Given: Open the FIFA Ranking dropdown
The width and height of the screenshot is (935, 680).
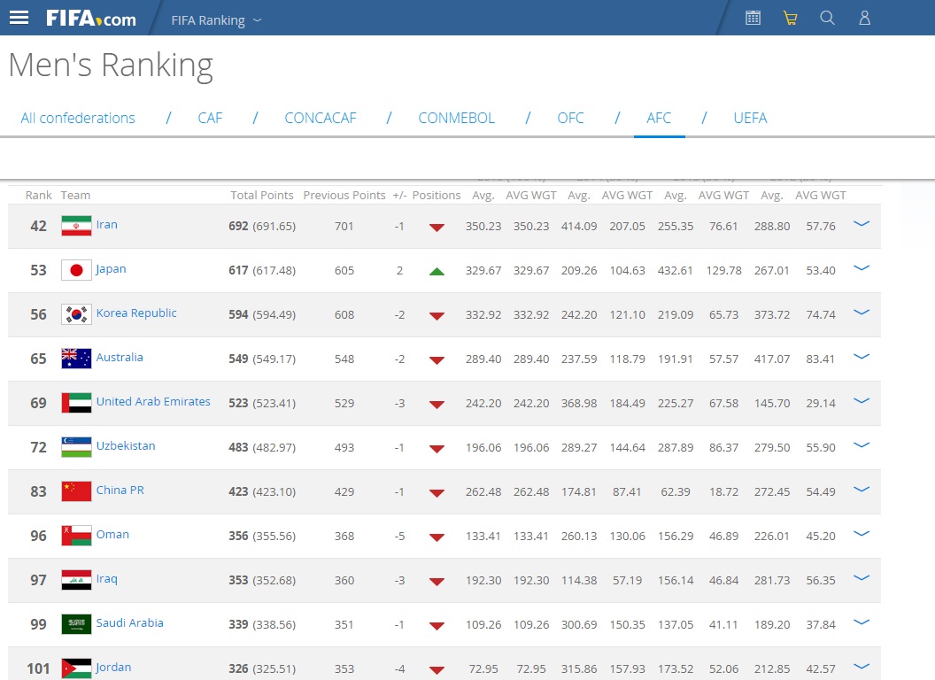Looking at the screenshot, I should click(x=216, y=19).
